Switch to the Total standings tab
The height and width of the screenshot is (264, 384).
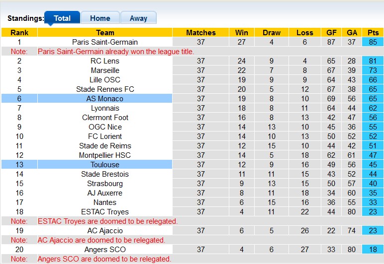(62, 18)
